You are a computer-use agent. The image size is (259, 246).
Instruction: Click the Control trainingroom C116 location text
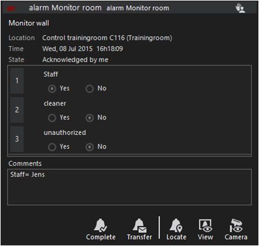107,38
